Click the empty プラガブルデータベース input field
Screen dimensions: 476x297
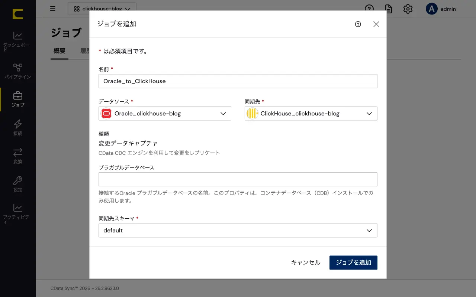238,179
